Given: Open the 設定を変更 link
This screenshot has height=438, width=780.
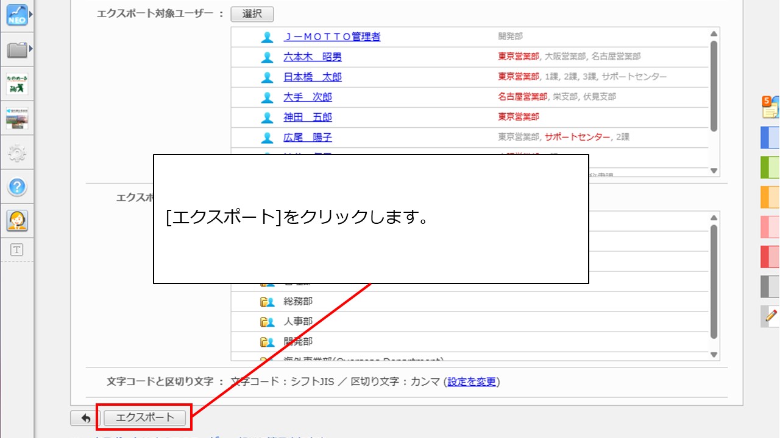Looking at the screenshot, I should pos(472,382).
